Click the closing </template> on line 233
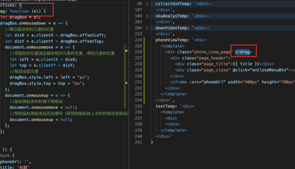Image resolution: width=295 pixels, height=169 pixels. pyautogui.click(x=174, y=94)
